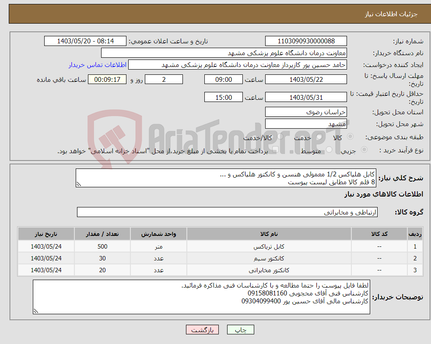Click the واحد شمارش column header
The height and width of the screenshot is (344, 431).
tap(158, 234)
